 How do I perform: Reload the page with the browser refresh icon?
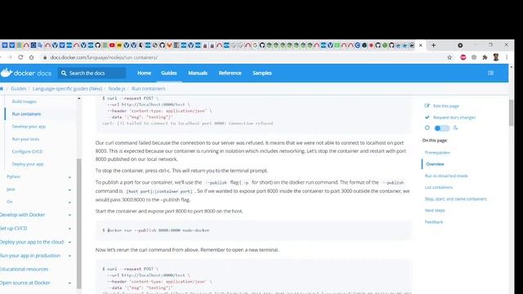click(x=20, y=57)
